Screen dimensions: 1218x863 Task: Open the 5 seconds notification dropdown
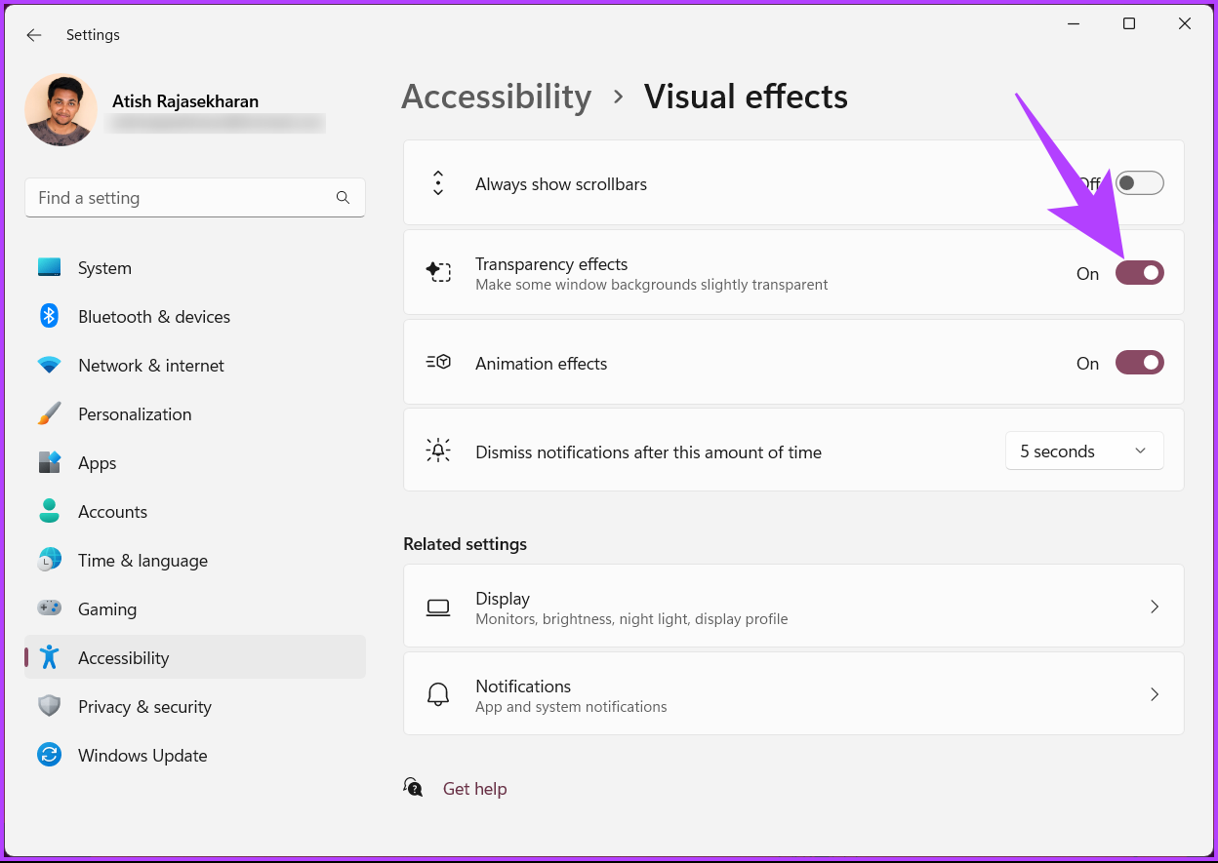coord(1083,451)
